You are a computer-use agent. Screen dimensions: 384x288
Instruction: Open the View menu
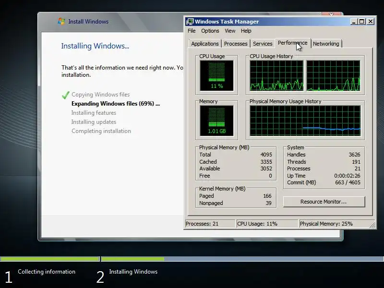tap(230, 31)
